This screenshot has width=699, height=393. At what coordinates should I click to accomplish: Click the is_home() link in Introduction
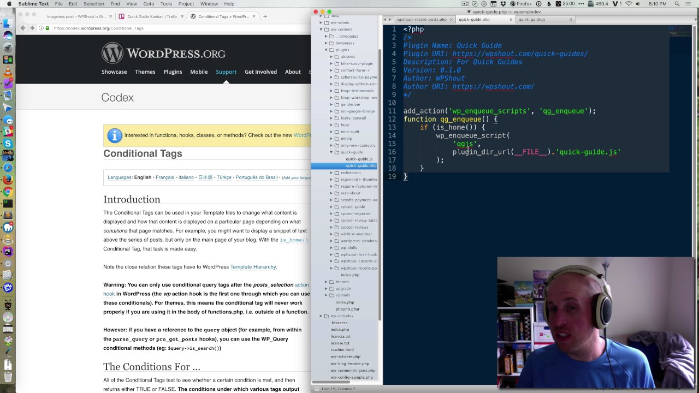[x=294, y=240]
